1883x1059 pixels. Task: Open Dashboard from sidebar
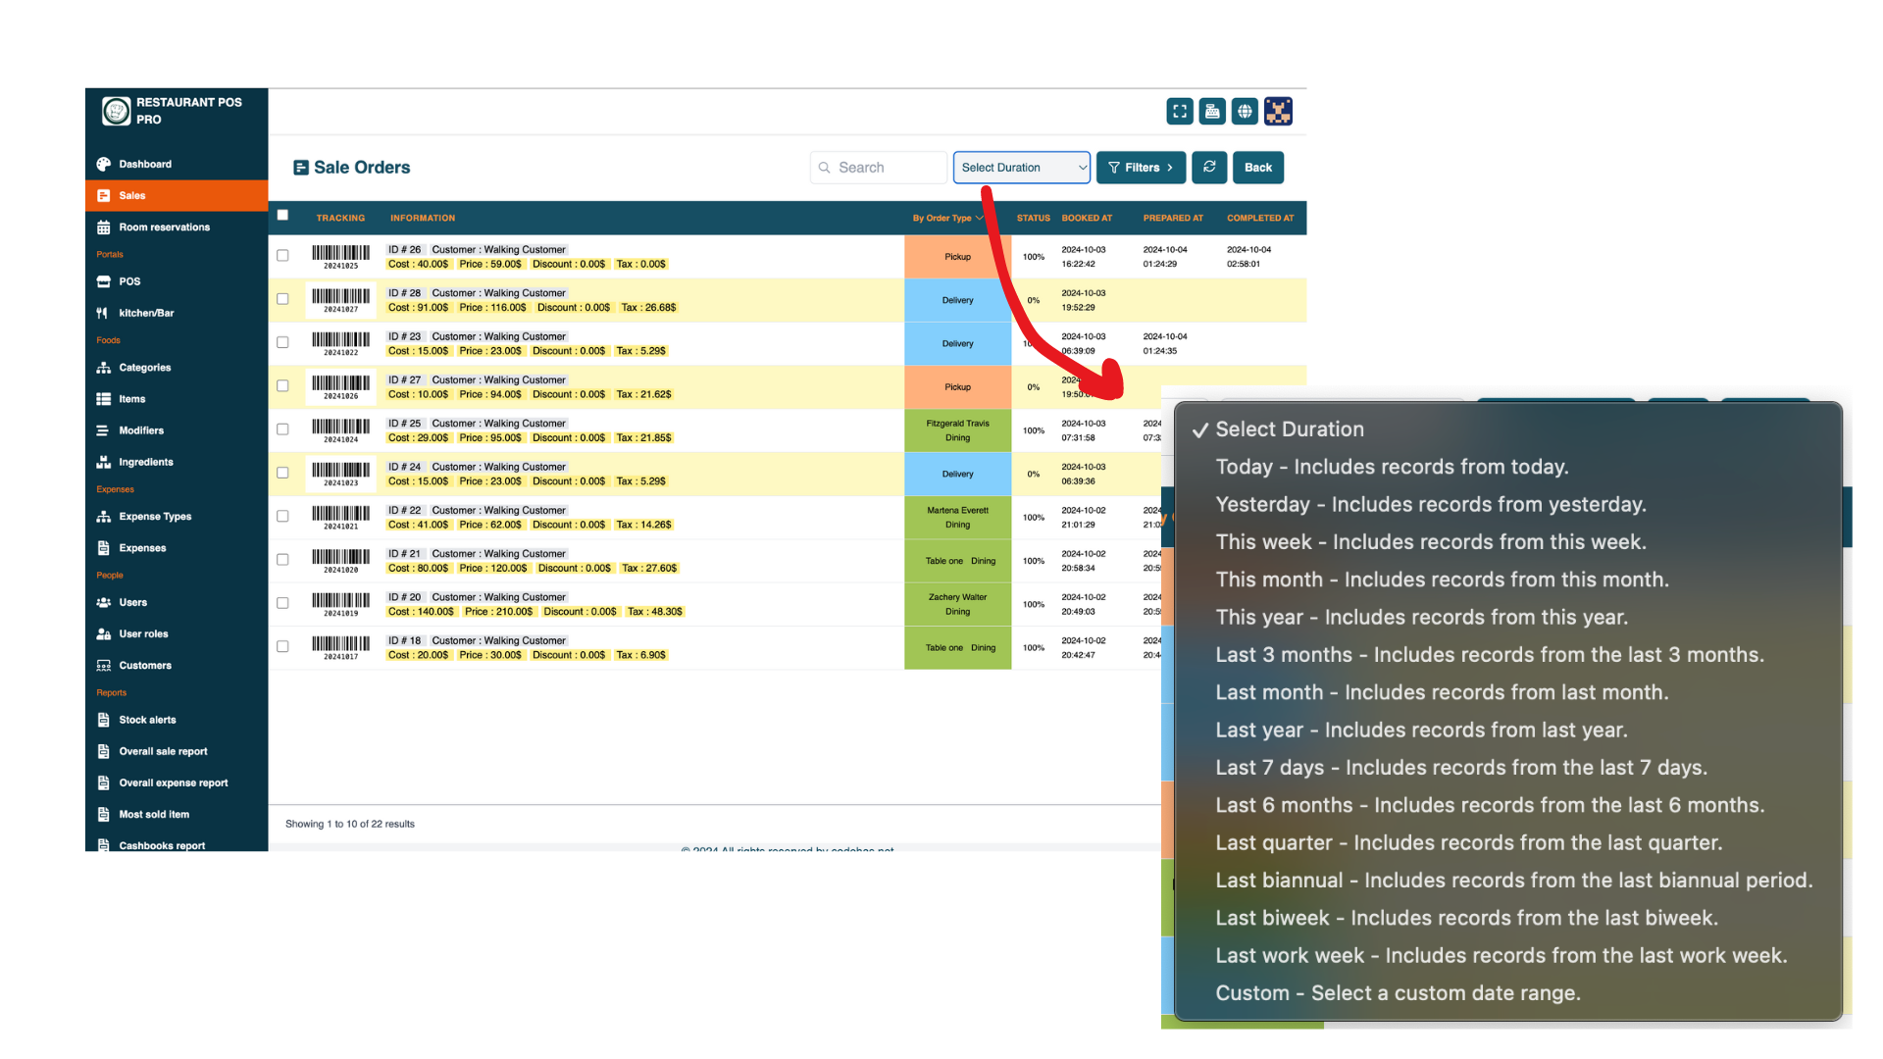145,165
